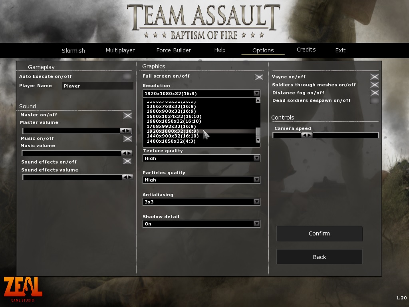Toggle Auto Execute checkbox

(x=127, y=76)
